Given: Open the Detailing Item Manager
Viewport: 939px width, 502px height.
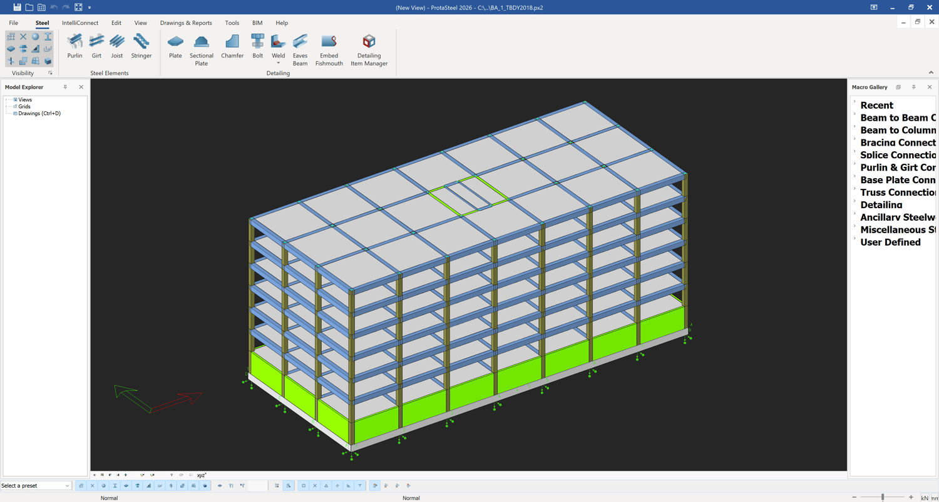Looking at the screenshot, I should point(369,50).
